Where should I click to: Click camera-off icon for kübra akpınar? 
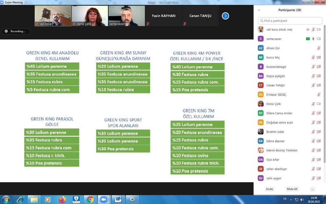tap(319, 141)
